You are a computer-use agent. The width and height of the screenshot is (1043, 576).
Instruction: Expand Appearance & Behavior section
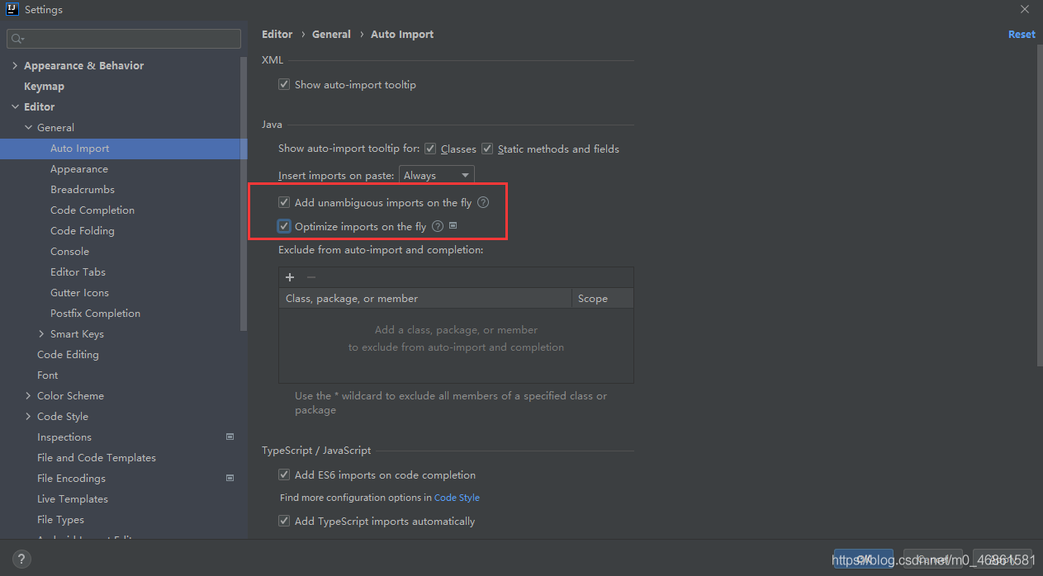coord(15,65)
